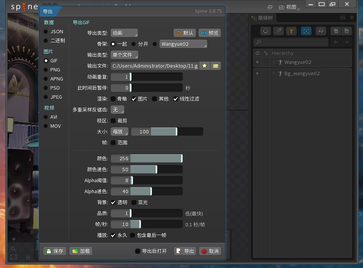
Task: Open the folder browse icon for output file
Action: click(216, 66)
